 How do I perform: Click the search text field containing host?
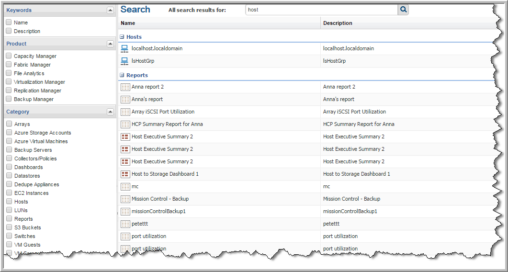321,10
